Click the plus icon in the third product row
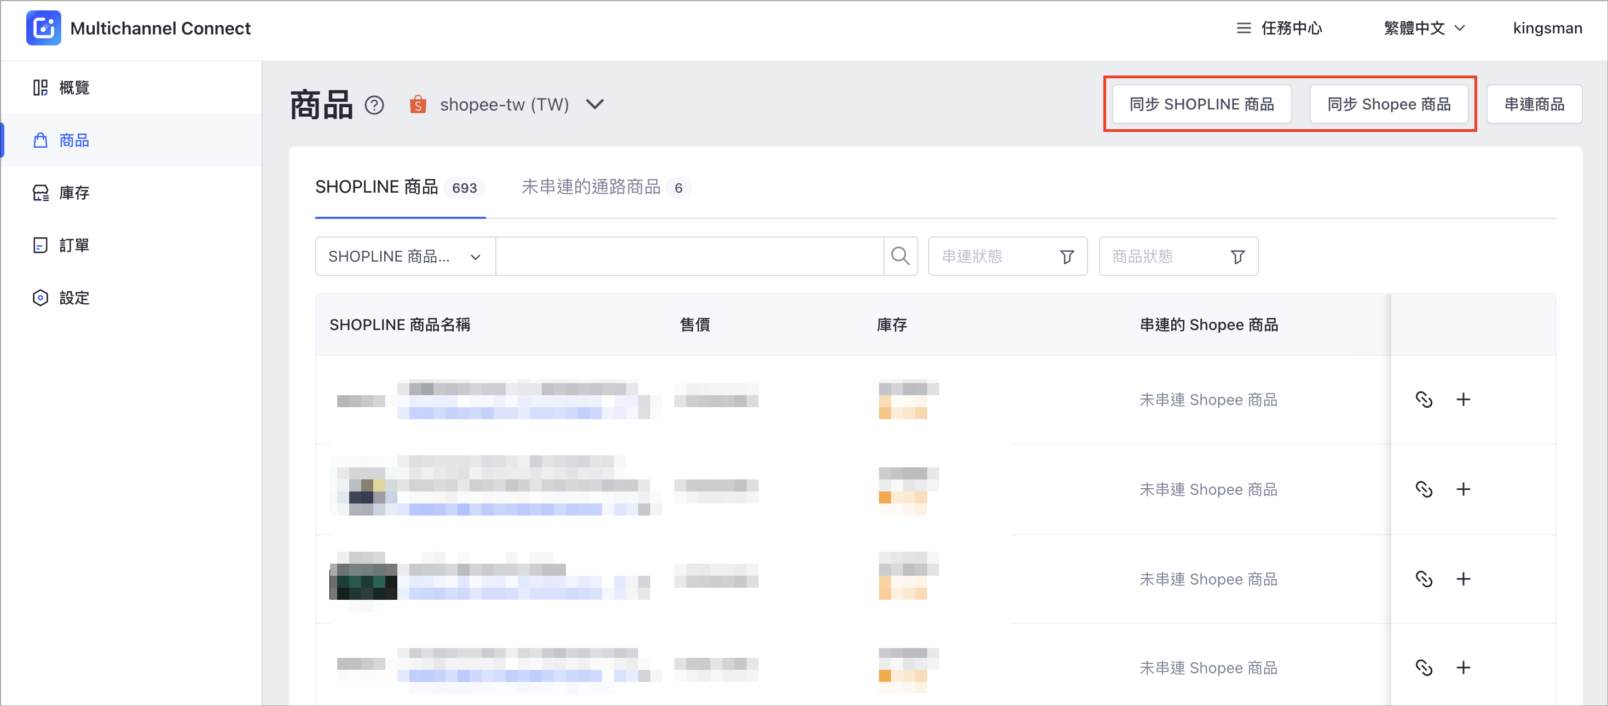Image resolution: width=1608 pixels, height=706 pixels. click(1463, 578)
